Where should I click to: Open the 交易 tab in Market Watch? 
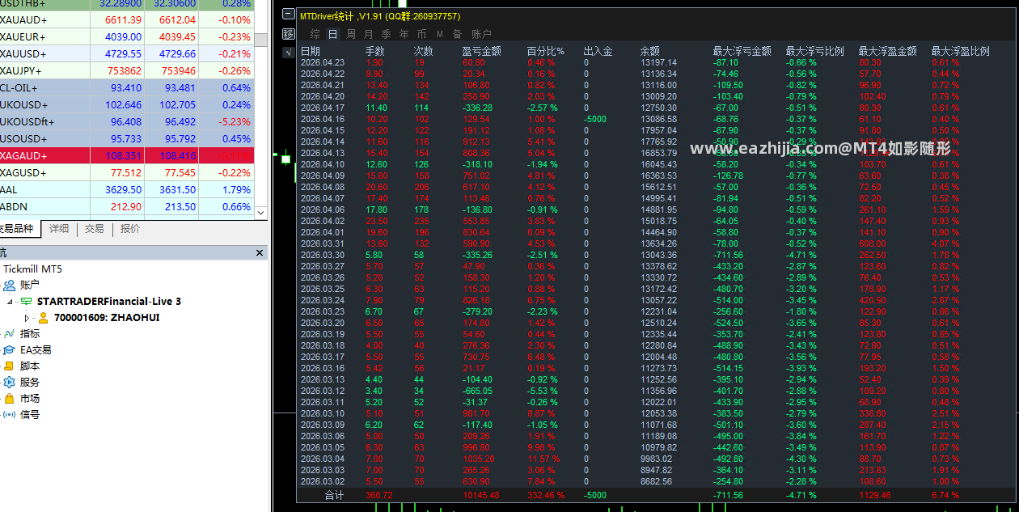[x=95, y=229]
